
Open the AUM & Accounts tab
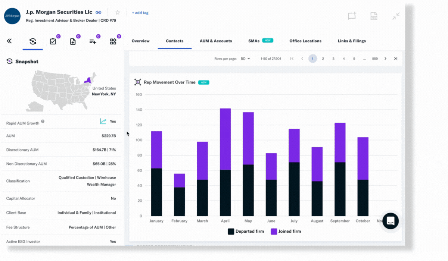point(216,41)
